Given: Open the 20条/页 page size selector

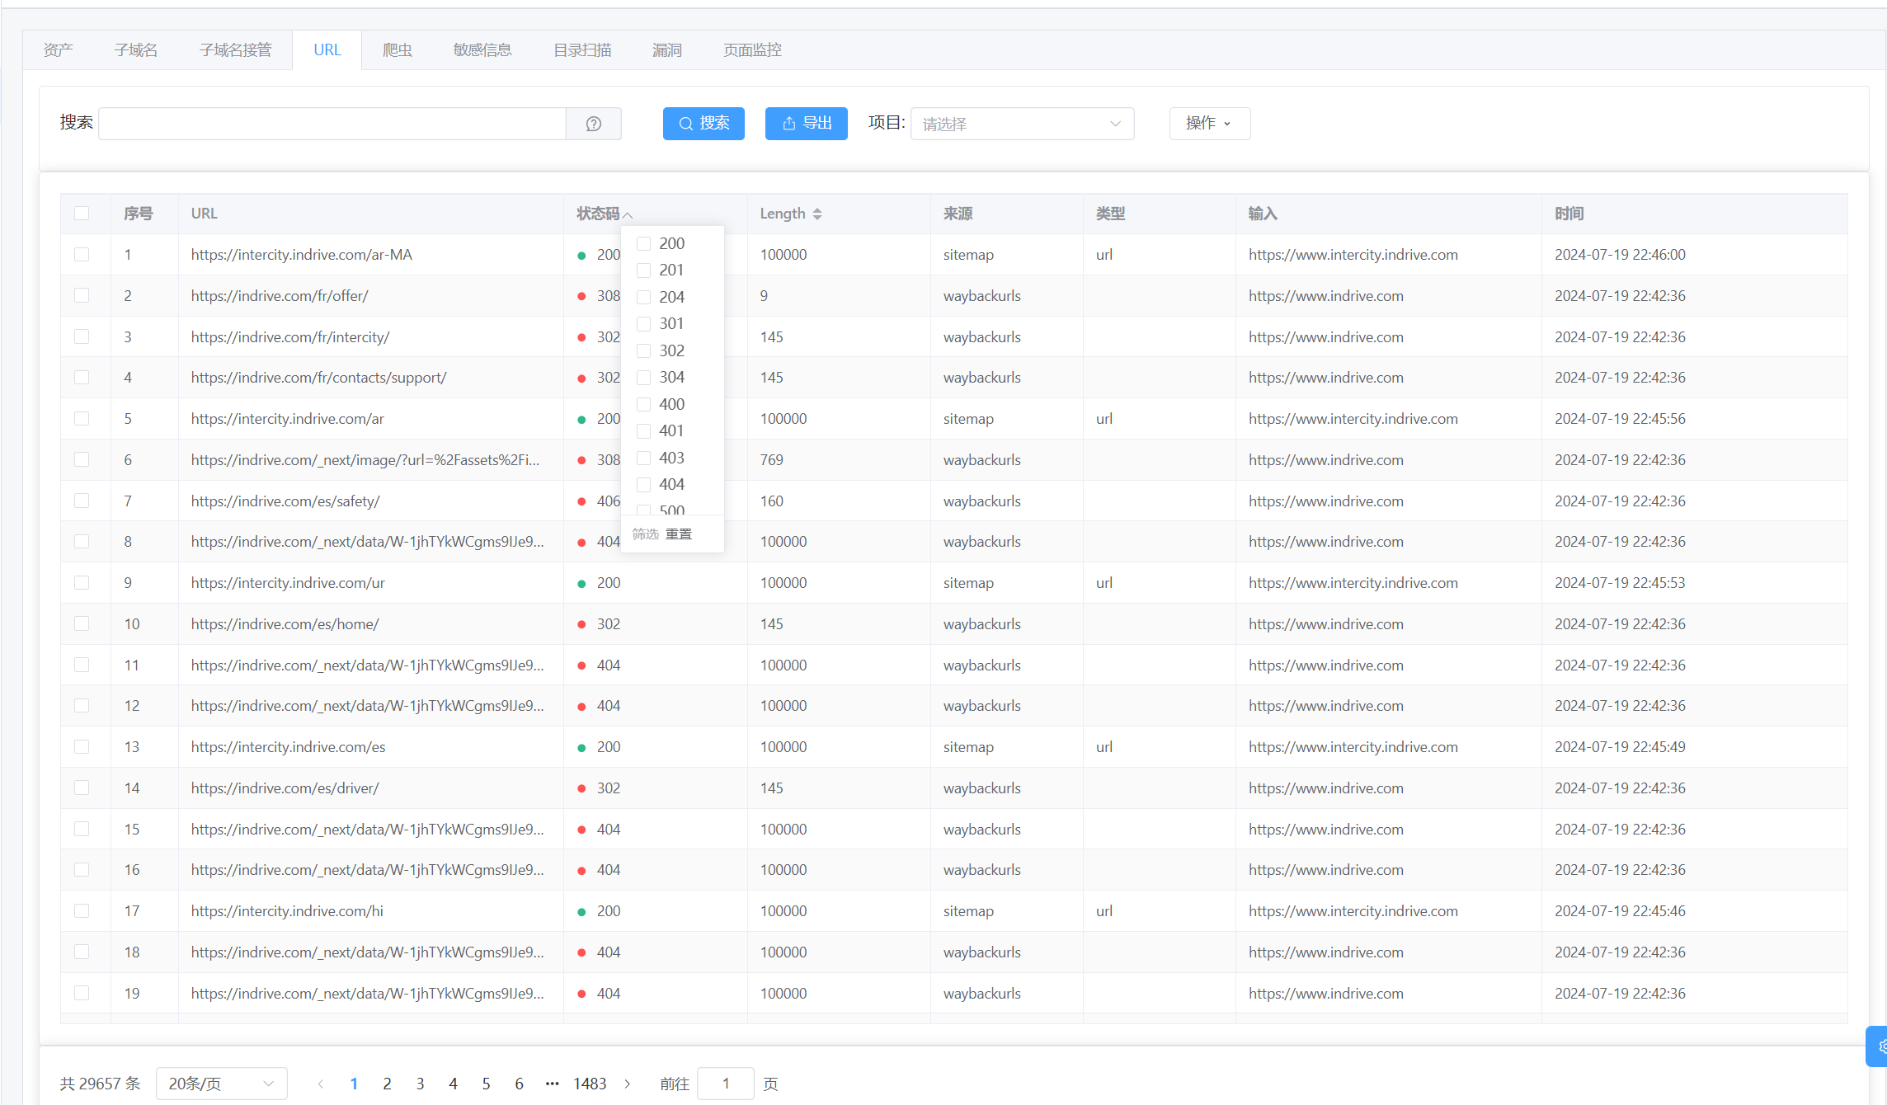Looking at the screenshot, I should 221,1084.
